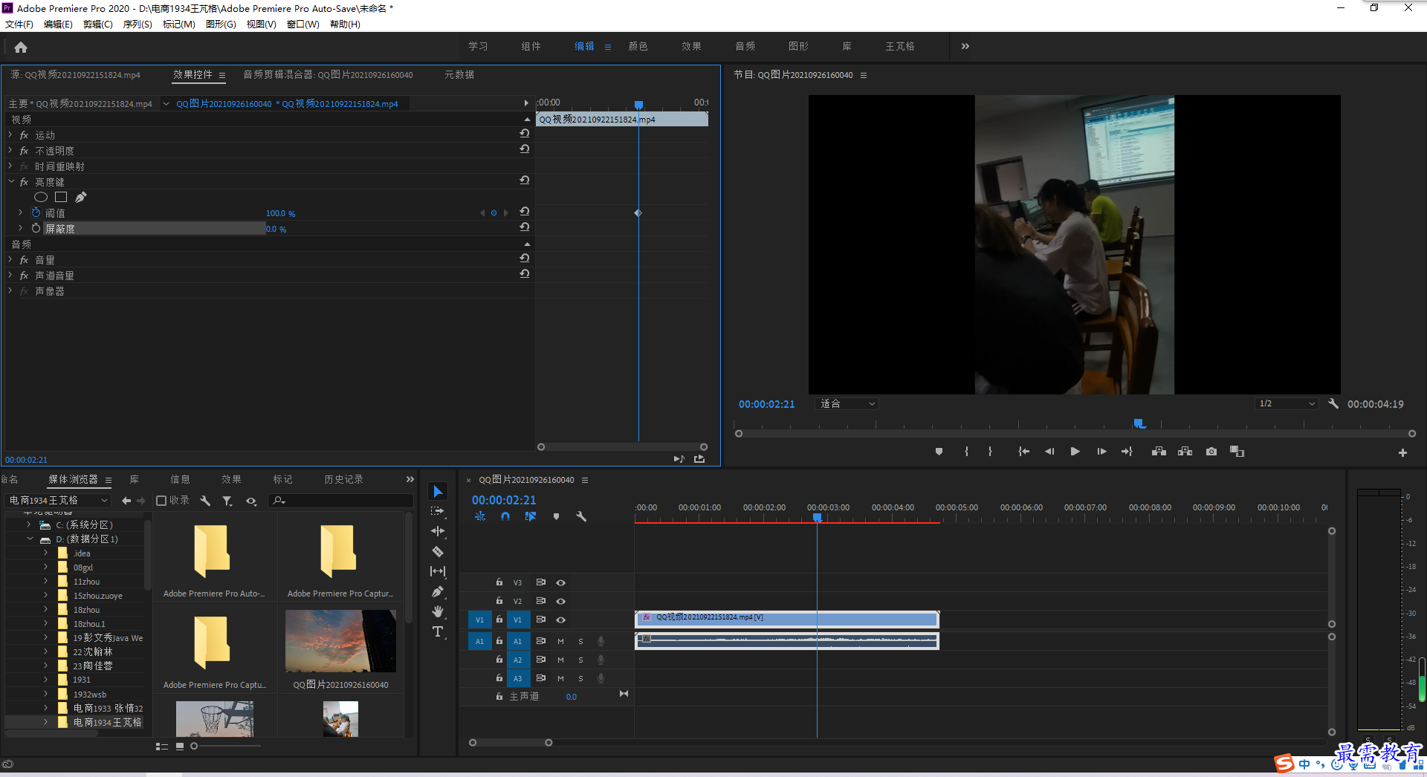1427x777 pixels.
Task: Step forward one frame
Action: pyautogui.click(x=1101, y=452)
